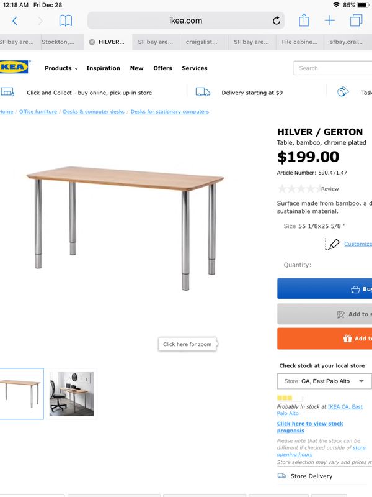Follow the Office furniture breadcrumb link

[x=38, y=112]
